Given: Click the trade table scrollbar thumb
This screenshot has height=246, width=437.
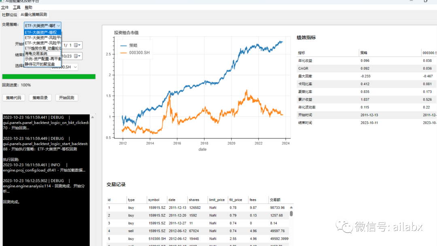Looking at the screenshot, I should [x=291, y=213].
